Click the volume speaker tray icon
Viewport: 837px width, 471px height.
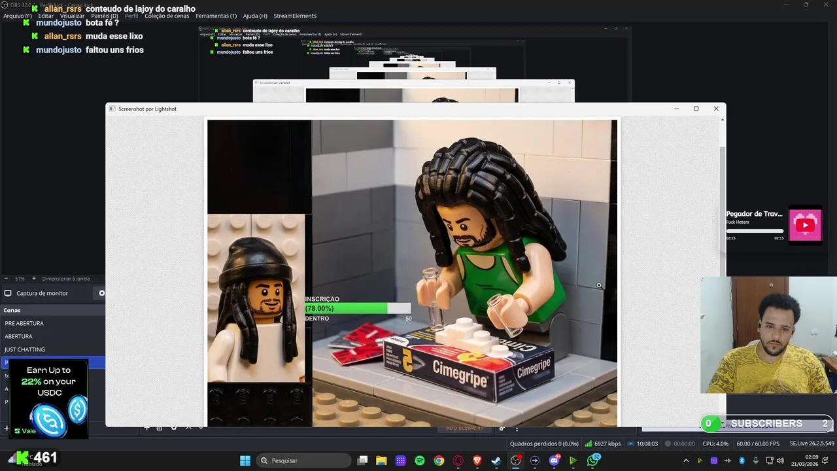pos(780,461)
